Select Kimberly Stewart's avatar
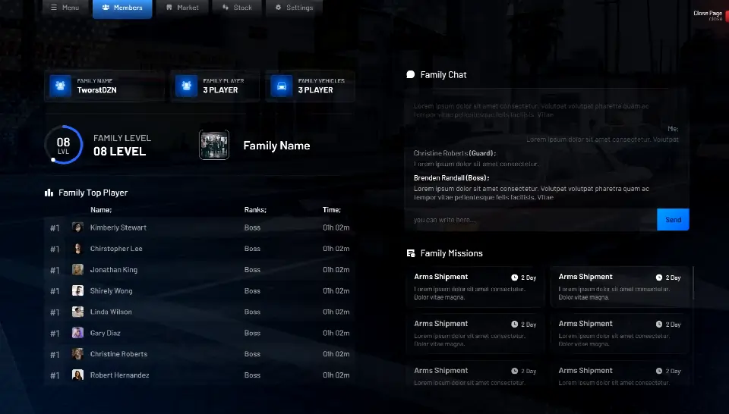Screen dimensions: 729x414 tap(77, 227)
